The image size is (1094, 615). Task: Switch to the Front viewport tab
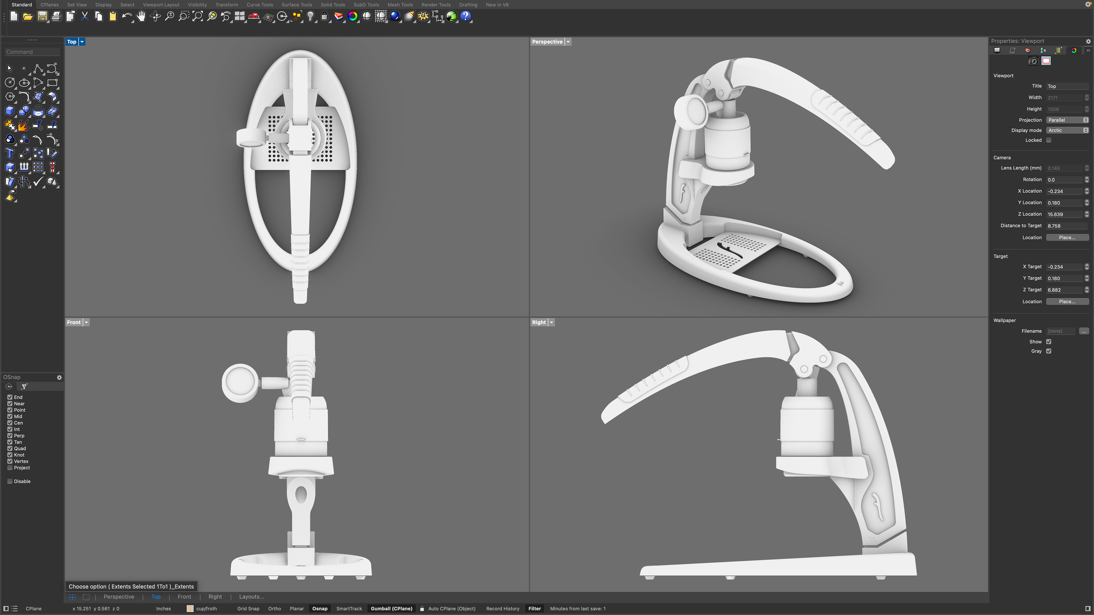184,597
